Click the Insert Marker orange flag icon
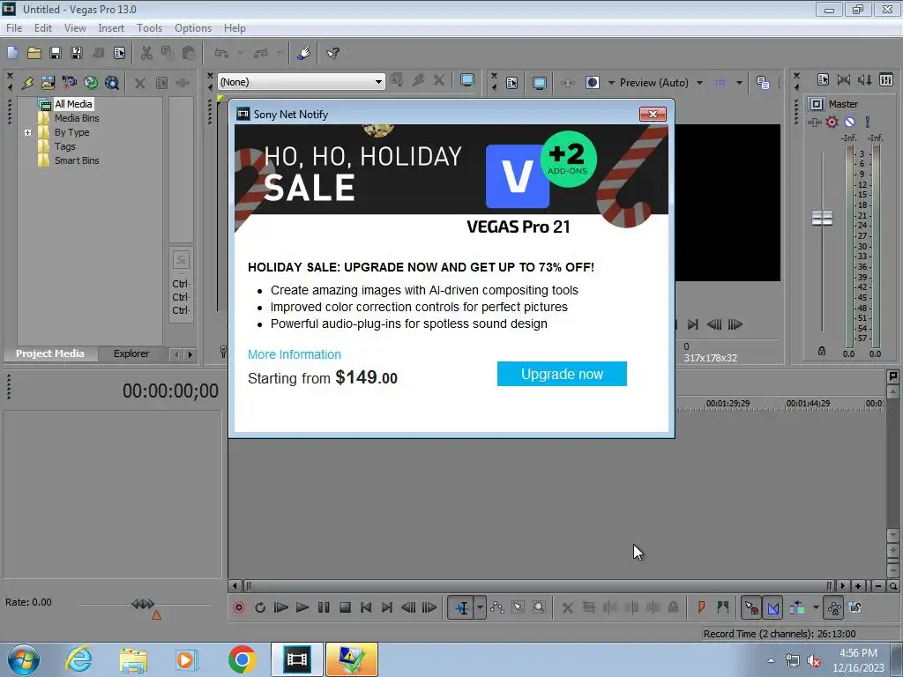Viewport: 903px width, 677px height. (x=701, y=607)
